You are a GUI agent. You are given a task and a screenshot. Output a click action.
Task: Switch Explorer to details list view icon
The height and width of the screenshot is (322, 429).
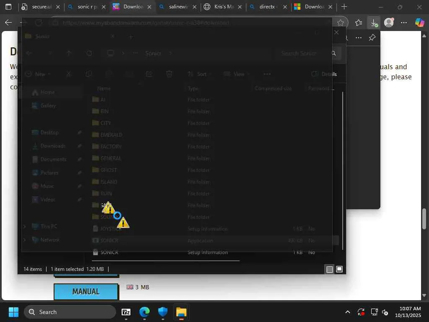pyautogui.click(x=330, y=270)
